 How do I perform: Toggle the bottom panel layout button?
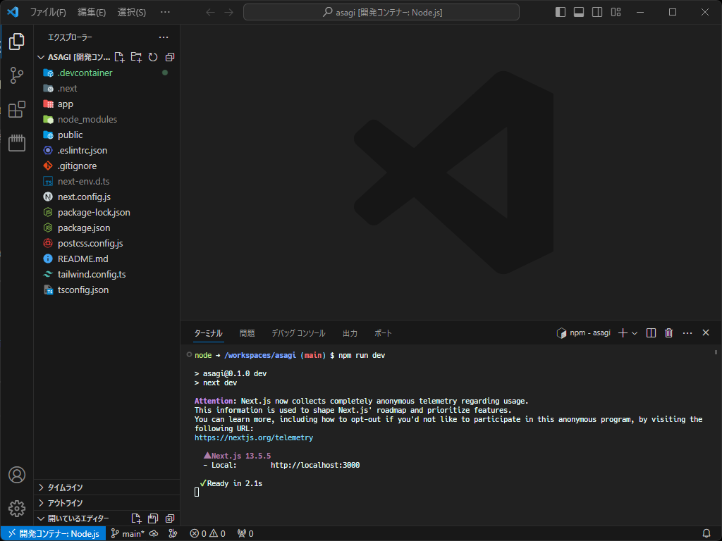(x=579, y=12)
